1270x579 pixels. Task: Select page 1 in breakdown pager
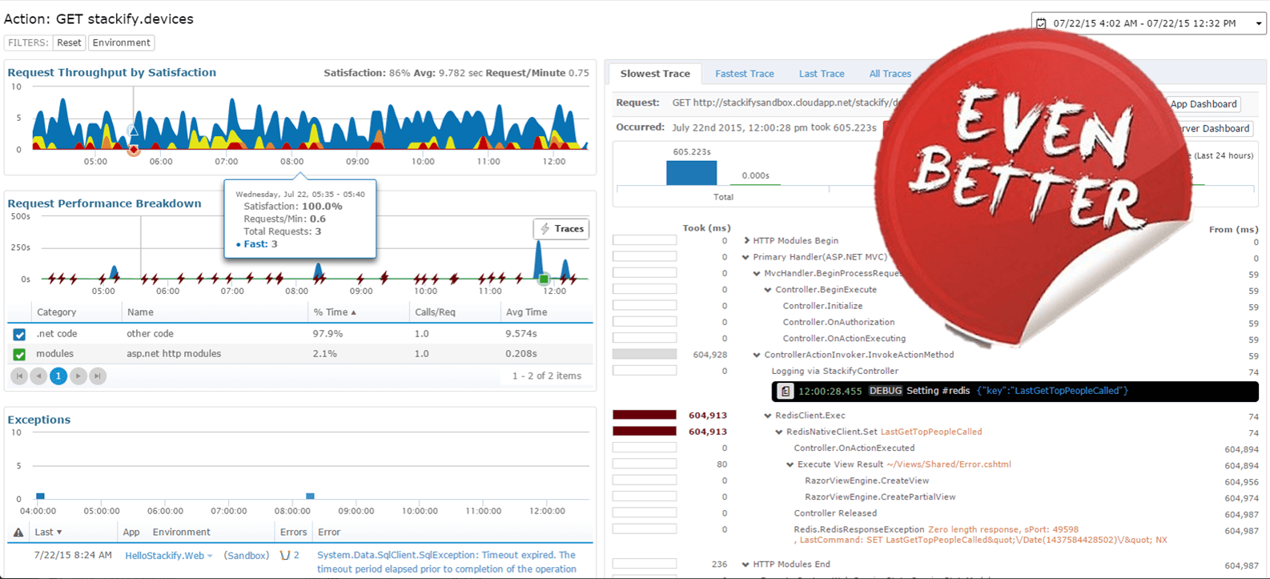pos(58,376)
